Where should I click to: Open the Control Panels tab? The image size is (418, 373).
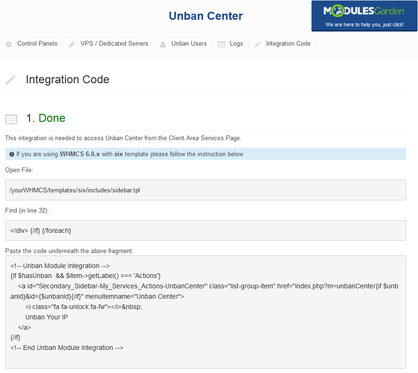37,44
